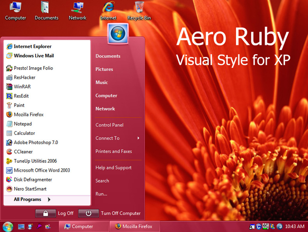Launch Internet Explorer from Start menu
The height and width of the screenshot is (232, 308).
[29, 46]
